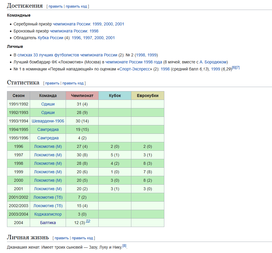Viewport: 272px width, 253px height.
Task: Click 'править код' next to Достижения heading
Action: (x=76, y=6)
